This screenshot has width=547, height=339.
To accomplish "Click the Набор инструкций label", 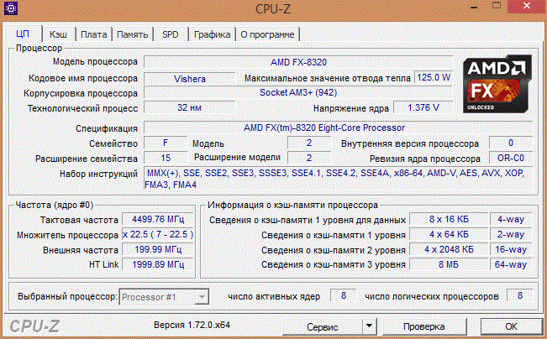I will point(98,174).
